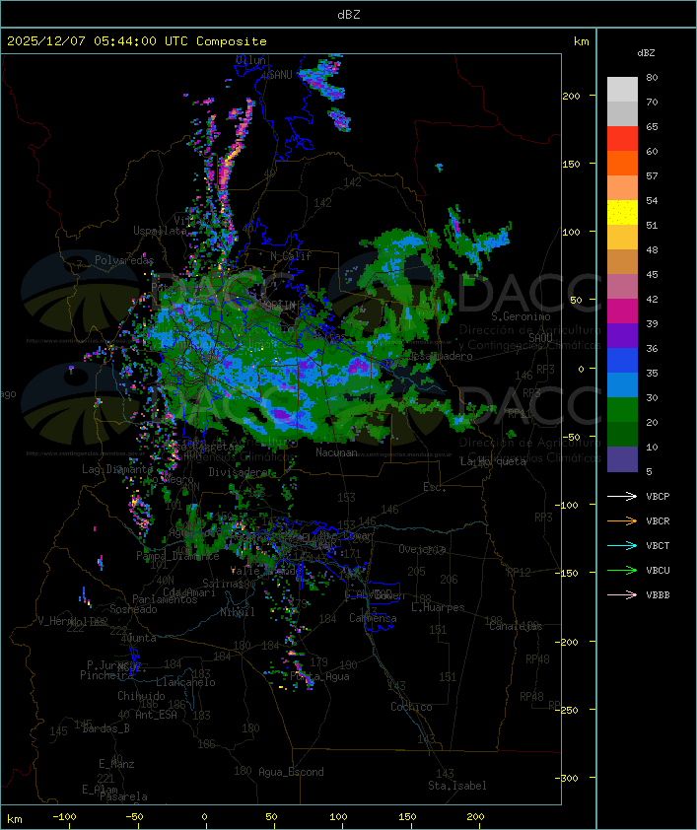Click the orange VBCR arrow icon
Viewport: 697px width, 830px height.
click(622, 520)
